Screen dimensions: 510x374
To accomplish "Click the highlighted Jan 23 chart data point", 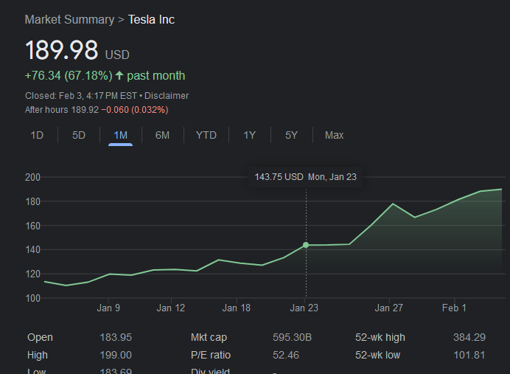I will click(306, 245).
